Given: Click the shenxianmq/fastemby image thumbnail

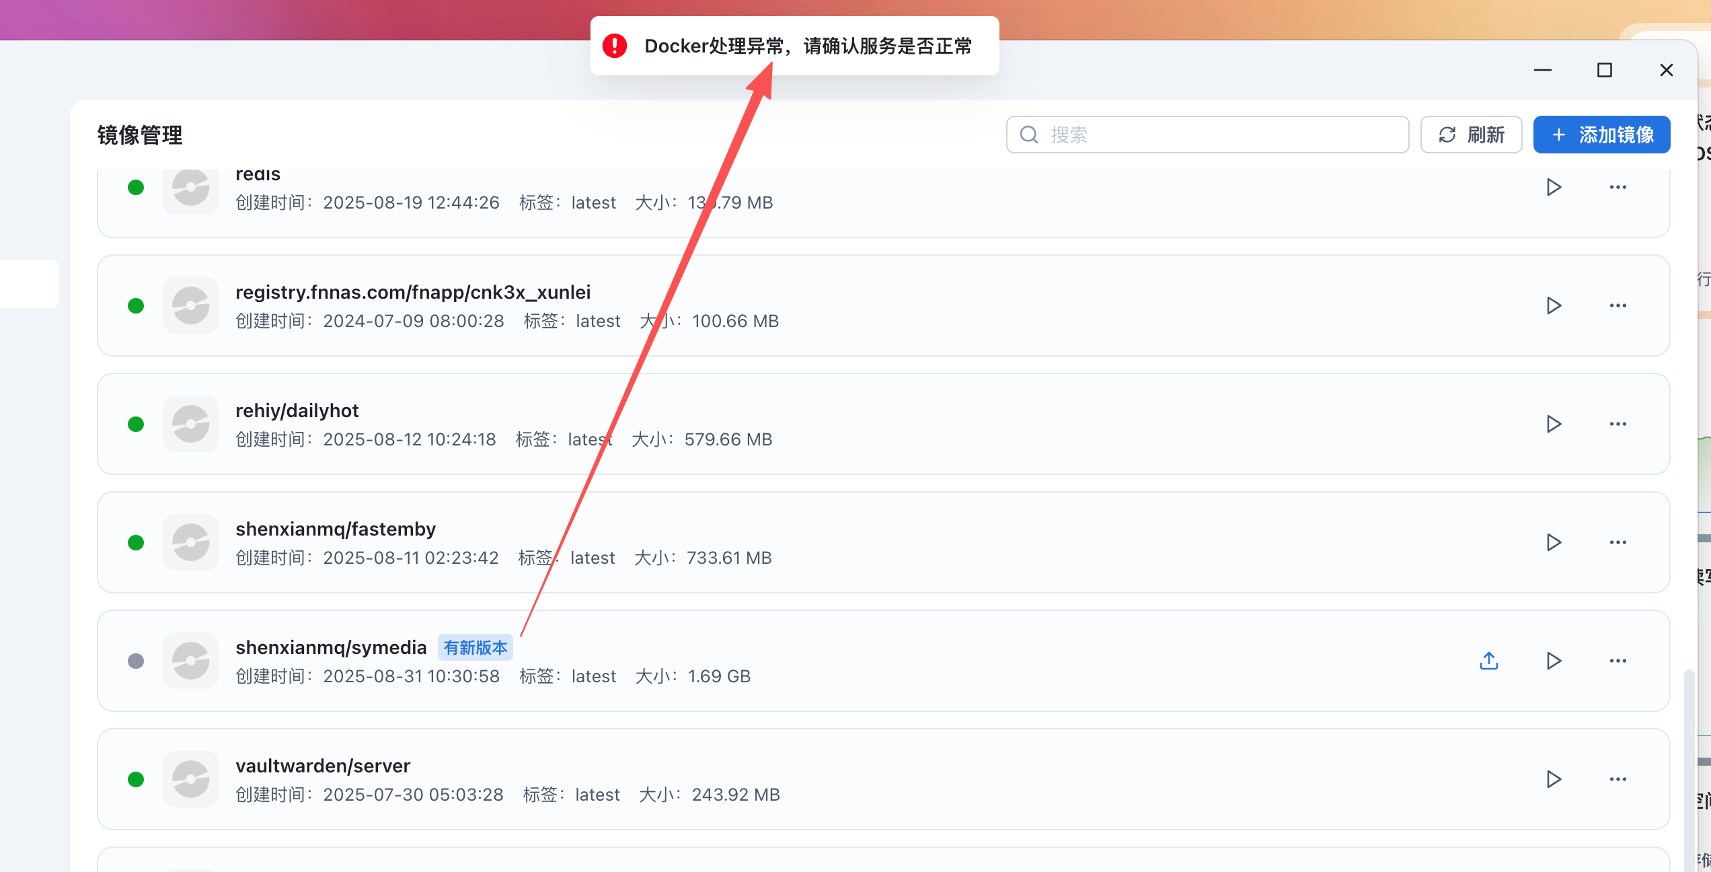Looking at the screenshot, I should (x=191, y=542).
